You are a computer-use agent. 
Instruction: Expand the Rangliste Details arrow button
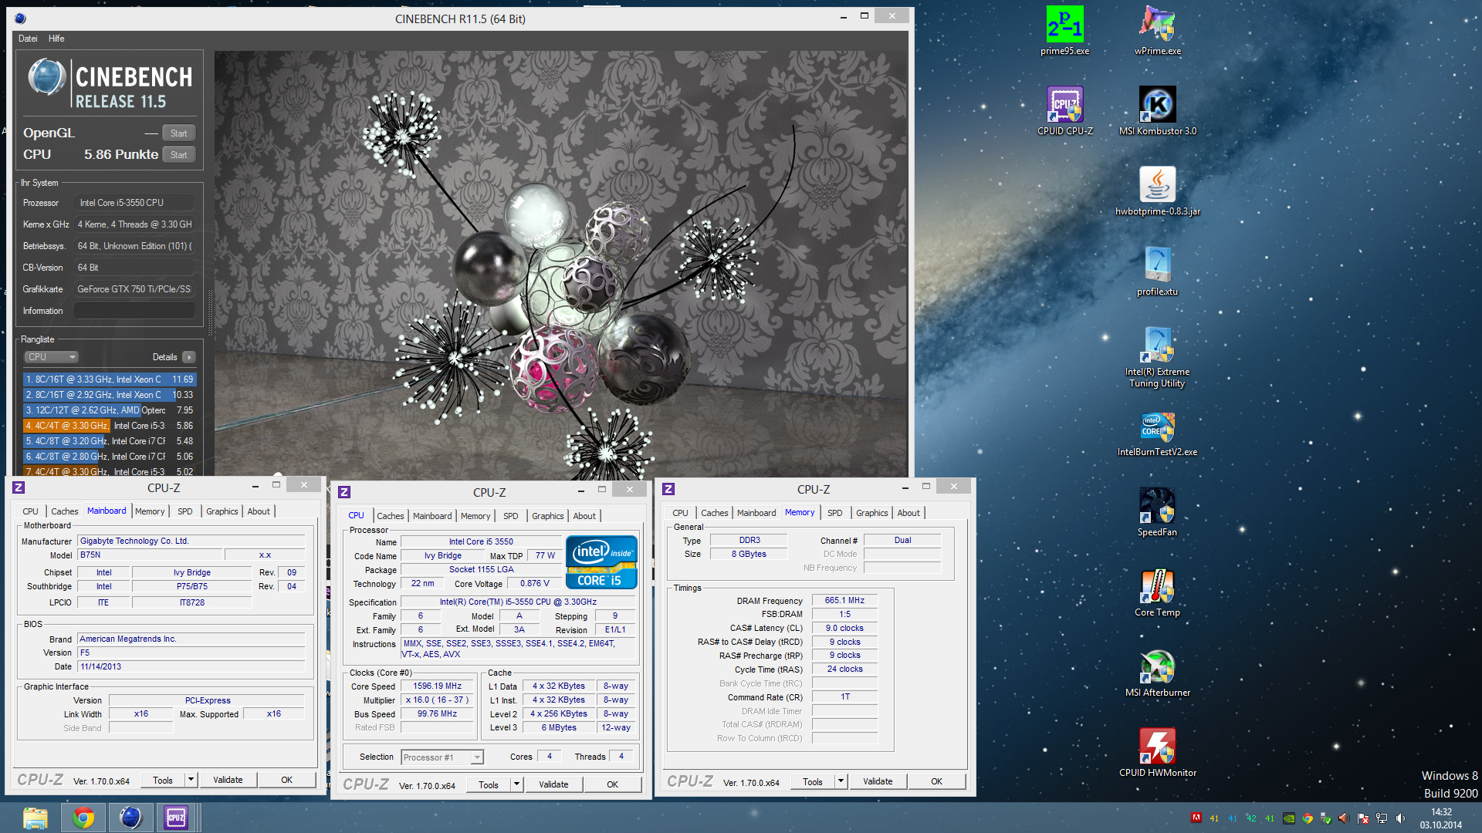189,357
